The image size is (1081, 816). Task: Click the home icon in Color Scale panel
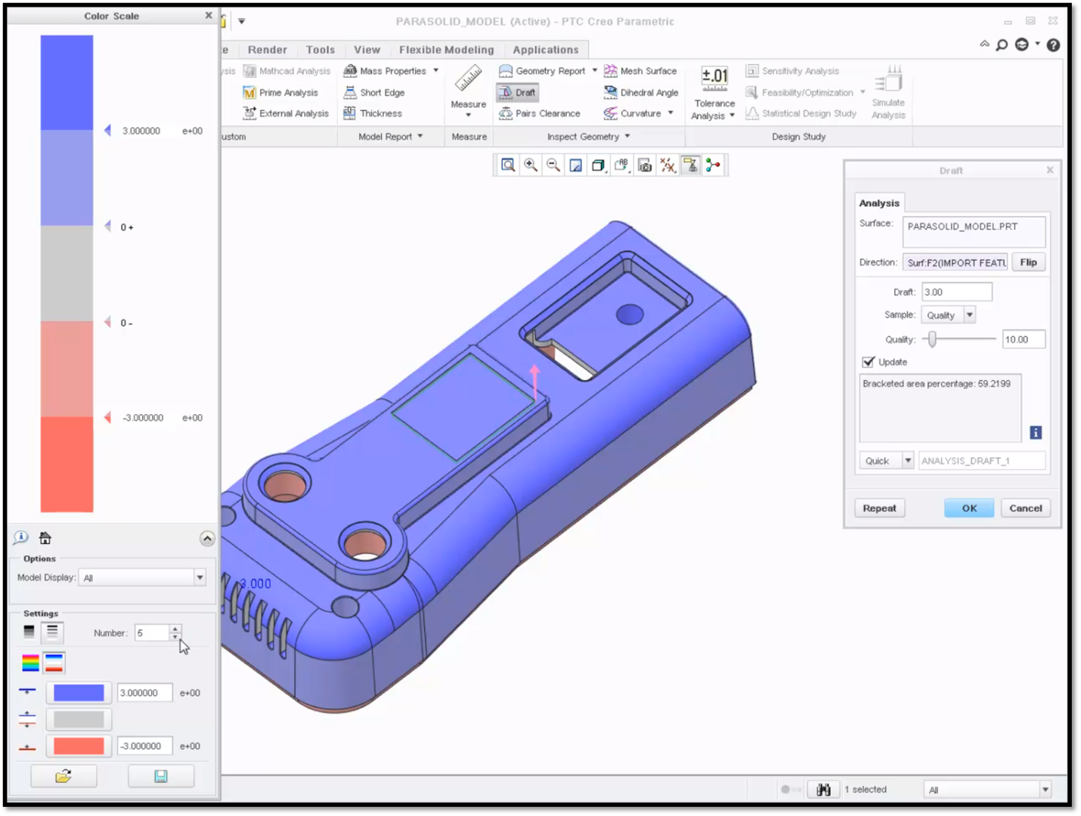click(45, 538)
